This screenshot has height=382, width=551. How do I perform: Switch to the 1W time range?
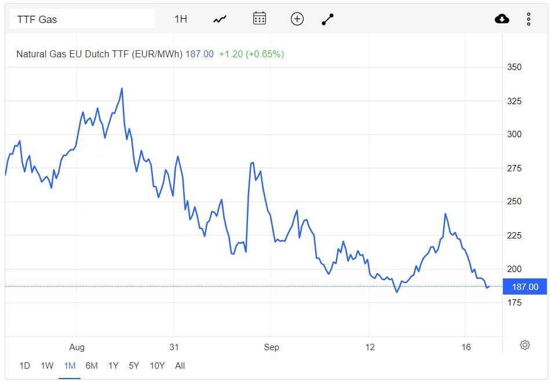(x=47, y=365)
